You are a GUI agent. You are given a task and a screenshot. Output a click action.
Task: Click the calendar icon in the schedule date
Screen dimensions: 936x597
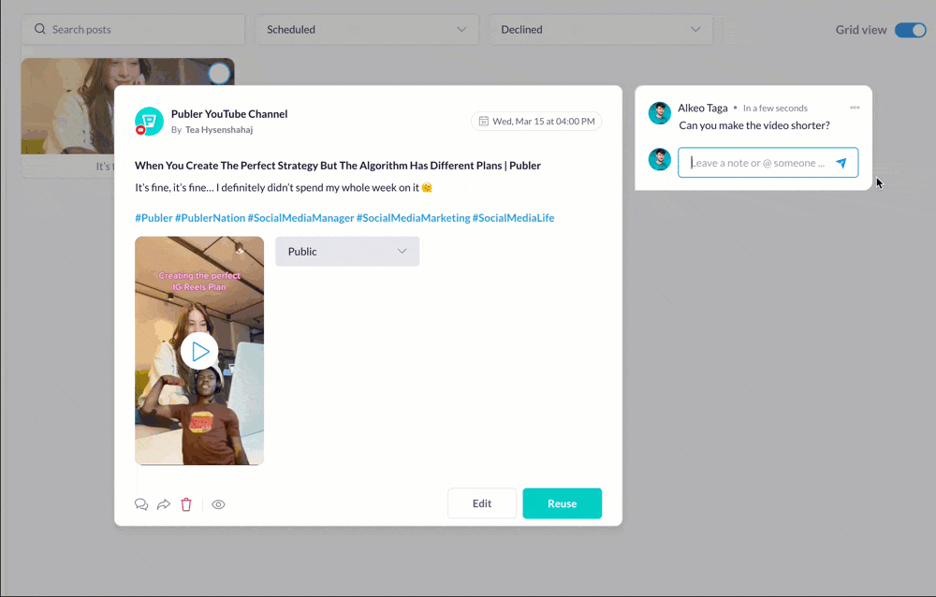pos(484,122)
